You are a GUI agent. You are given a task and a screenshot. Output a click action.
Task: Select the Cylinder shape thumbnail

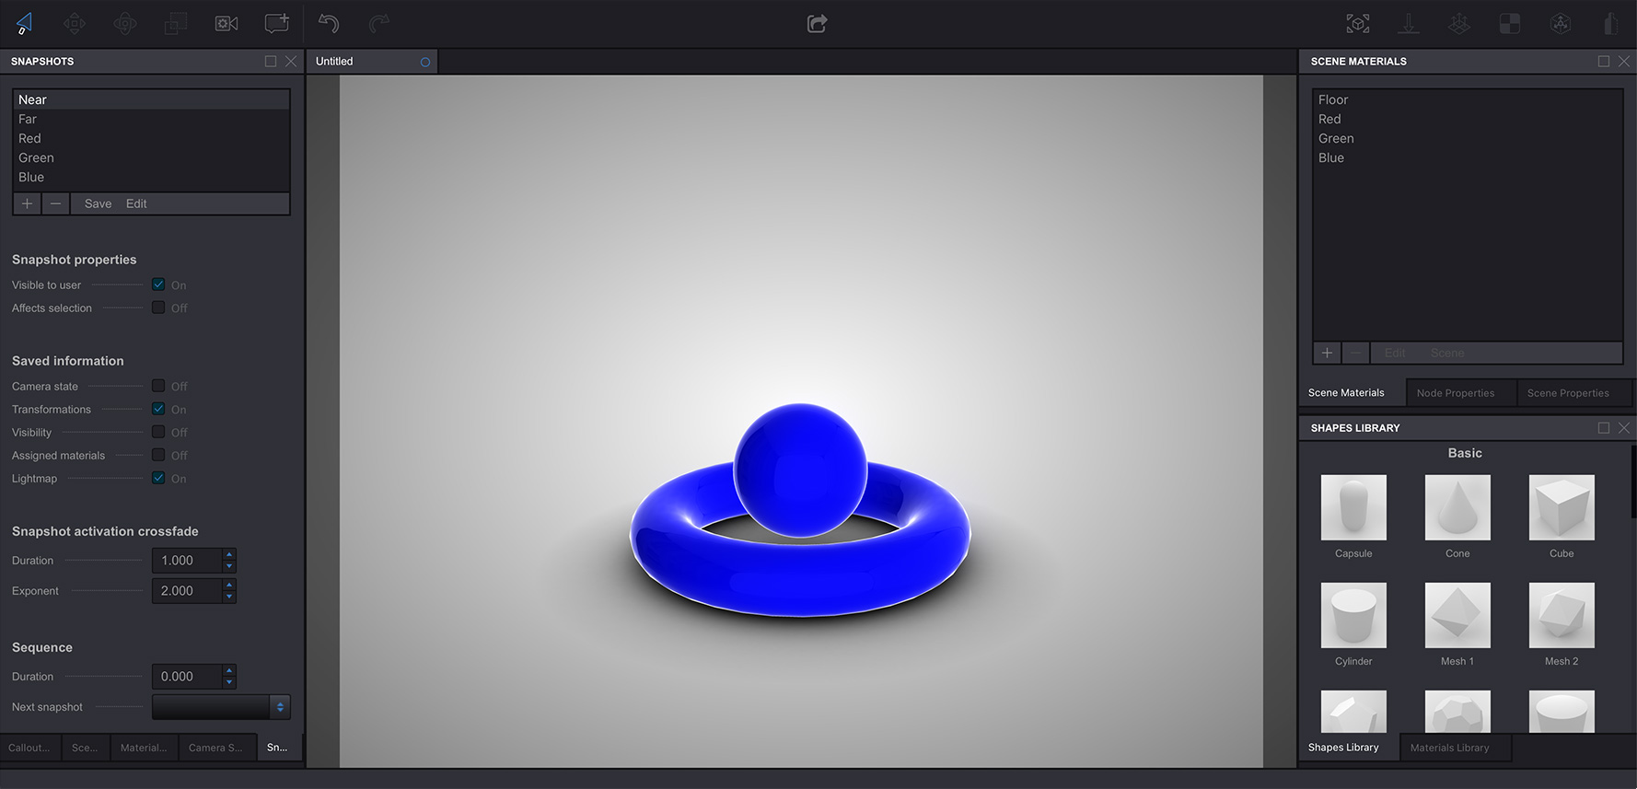(1353, 615)
